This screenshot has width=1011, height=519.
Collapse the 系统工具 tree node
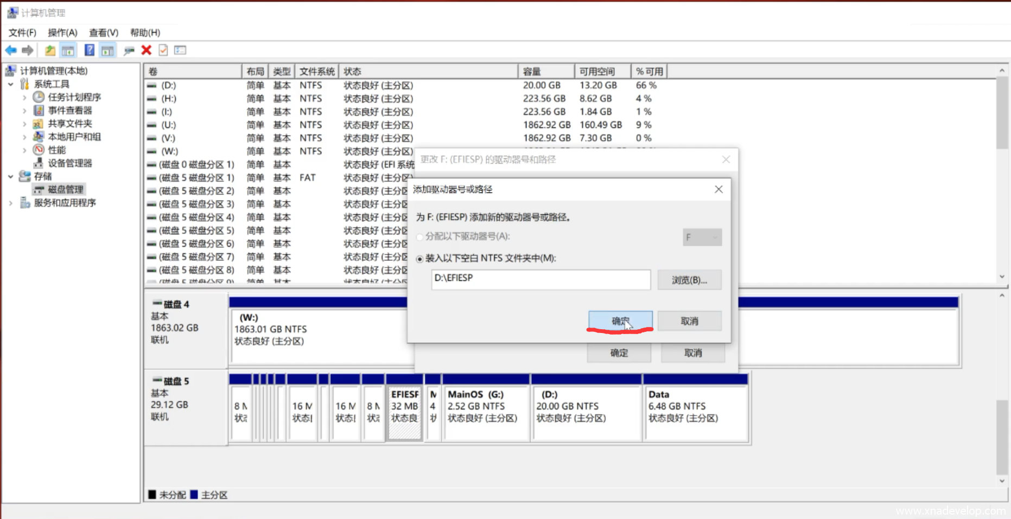coord(11,84)
